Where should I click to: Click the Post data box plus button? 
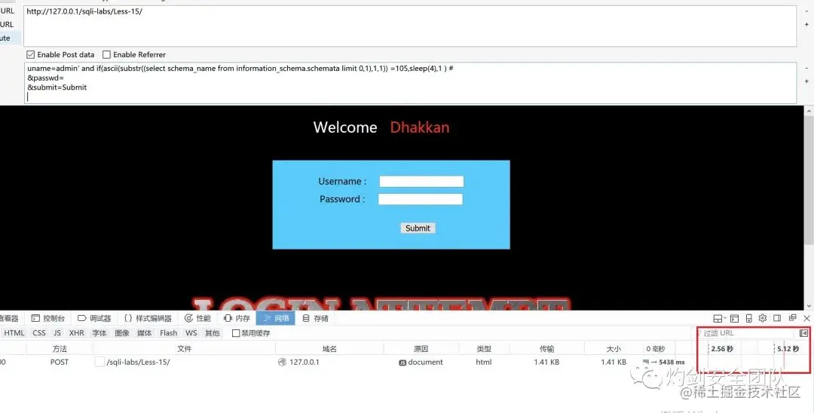pos(806,81)
